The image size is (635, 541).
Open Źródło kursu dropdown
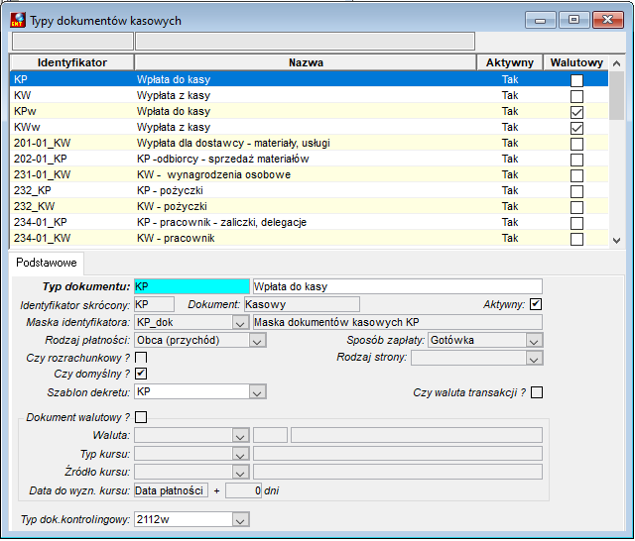click(240, 472)
